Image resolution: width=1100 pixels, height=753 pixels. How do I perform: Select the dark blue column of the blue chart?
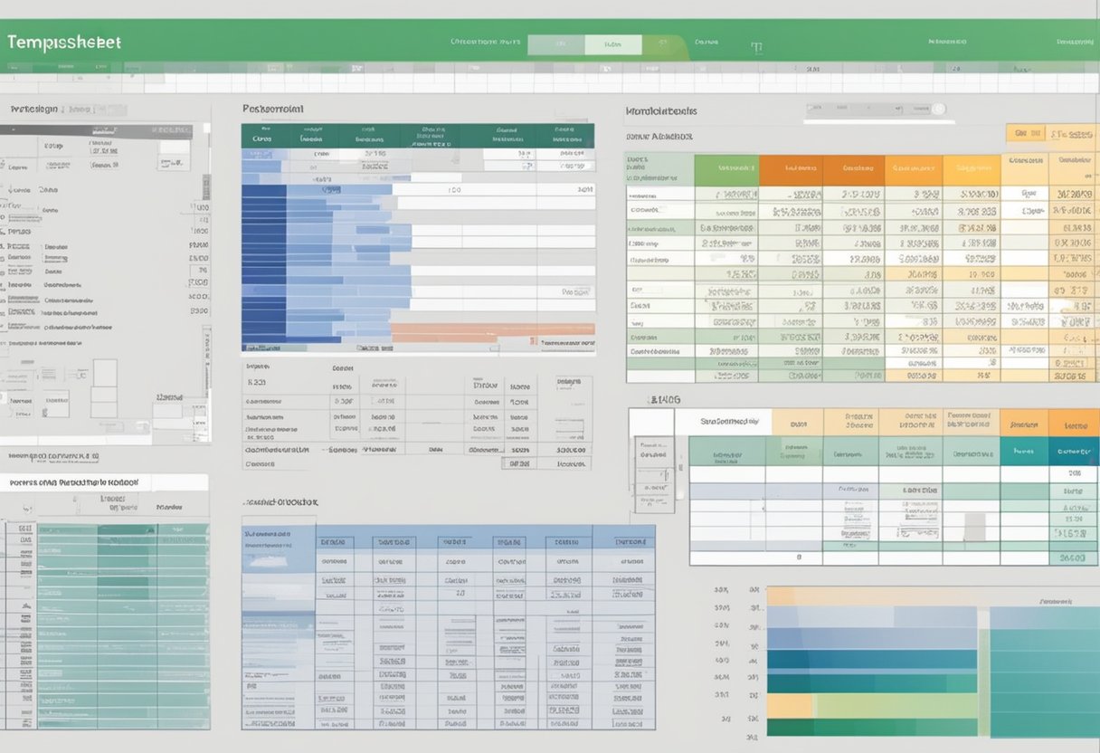tap(263, 262)
